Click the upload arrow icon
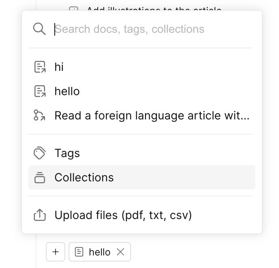279x268 pixels. point(39,215)
